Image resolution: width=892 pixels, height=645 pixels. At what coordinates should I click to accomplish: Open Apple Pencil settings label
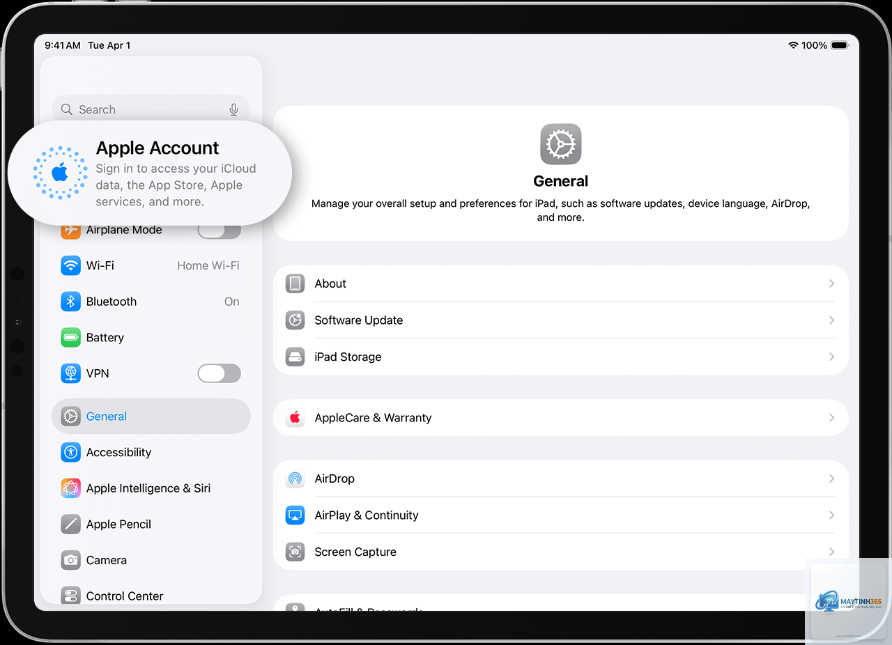[x=118, y=524]
